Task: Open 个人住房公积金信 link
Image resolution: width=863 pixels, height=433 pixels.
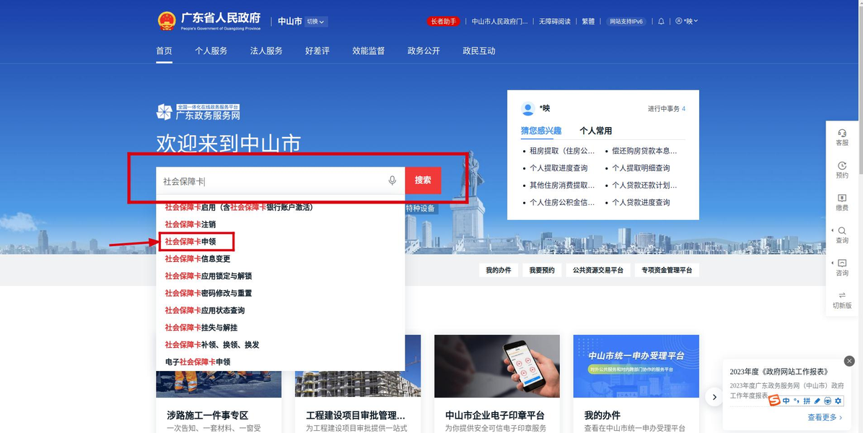Action: [x=562, y=203]
